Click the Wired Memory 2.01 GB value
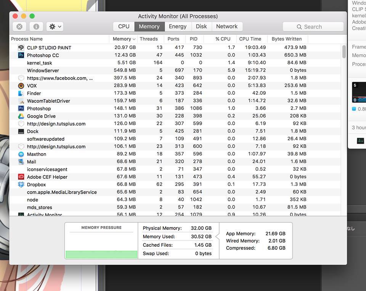The height and width of the screenshot is (291, 366). [x=277, y=241]
